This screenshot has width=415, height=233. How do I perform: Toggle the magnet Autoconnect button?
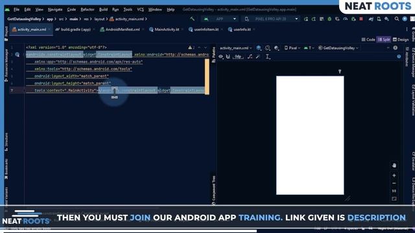(228, 56)
